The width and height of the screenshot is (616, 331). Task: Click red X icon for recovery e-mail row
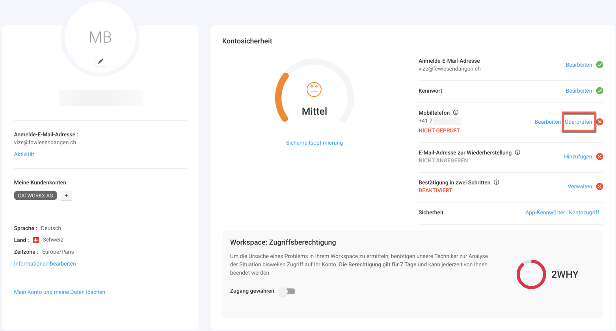(x=599, y=156)
